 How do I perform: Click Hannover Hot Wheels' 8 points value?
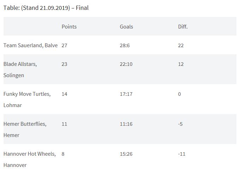[63, 154]
